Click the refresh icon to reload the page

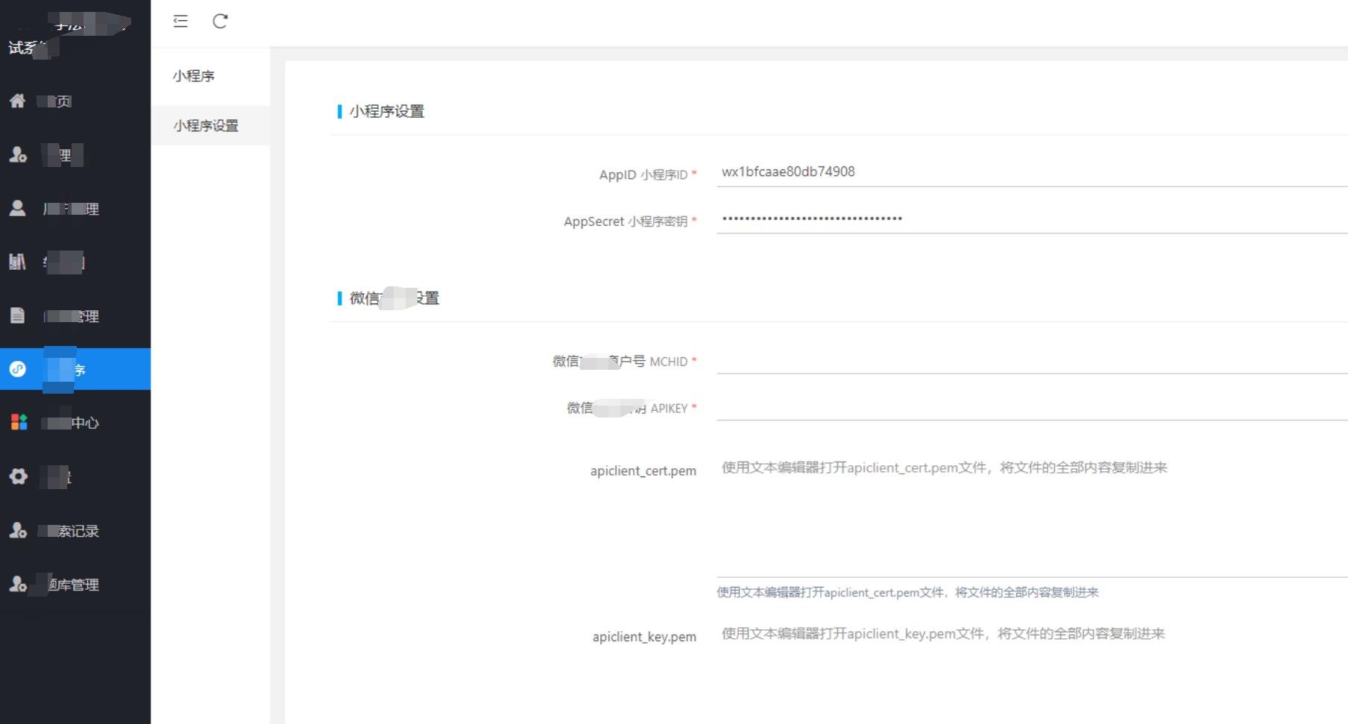[220, 22]
